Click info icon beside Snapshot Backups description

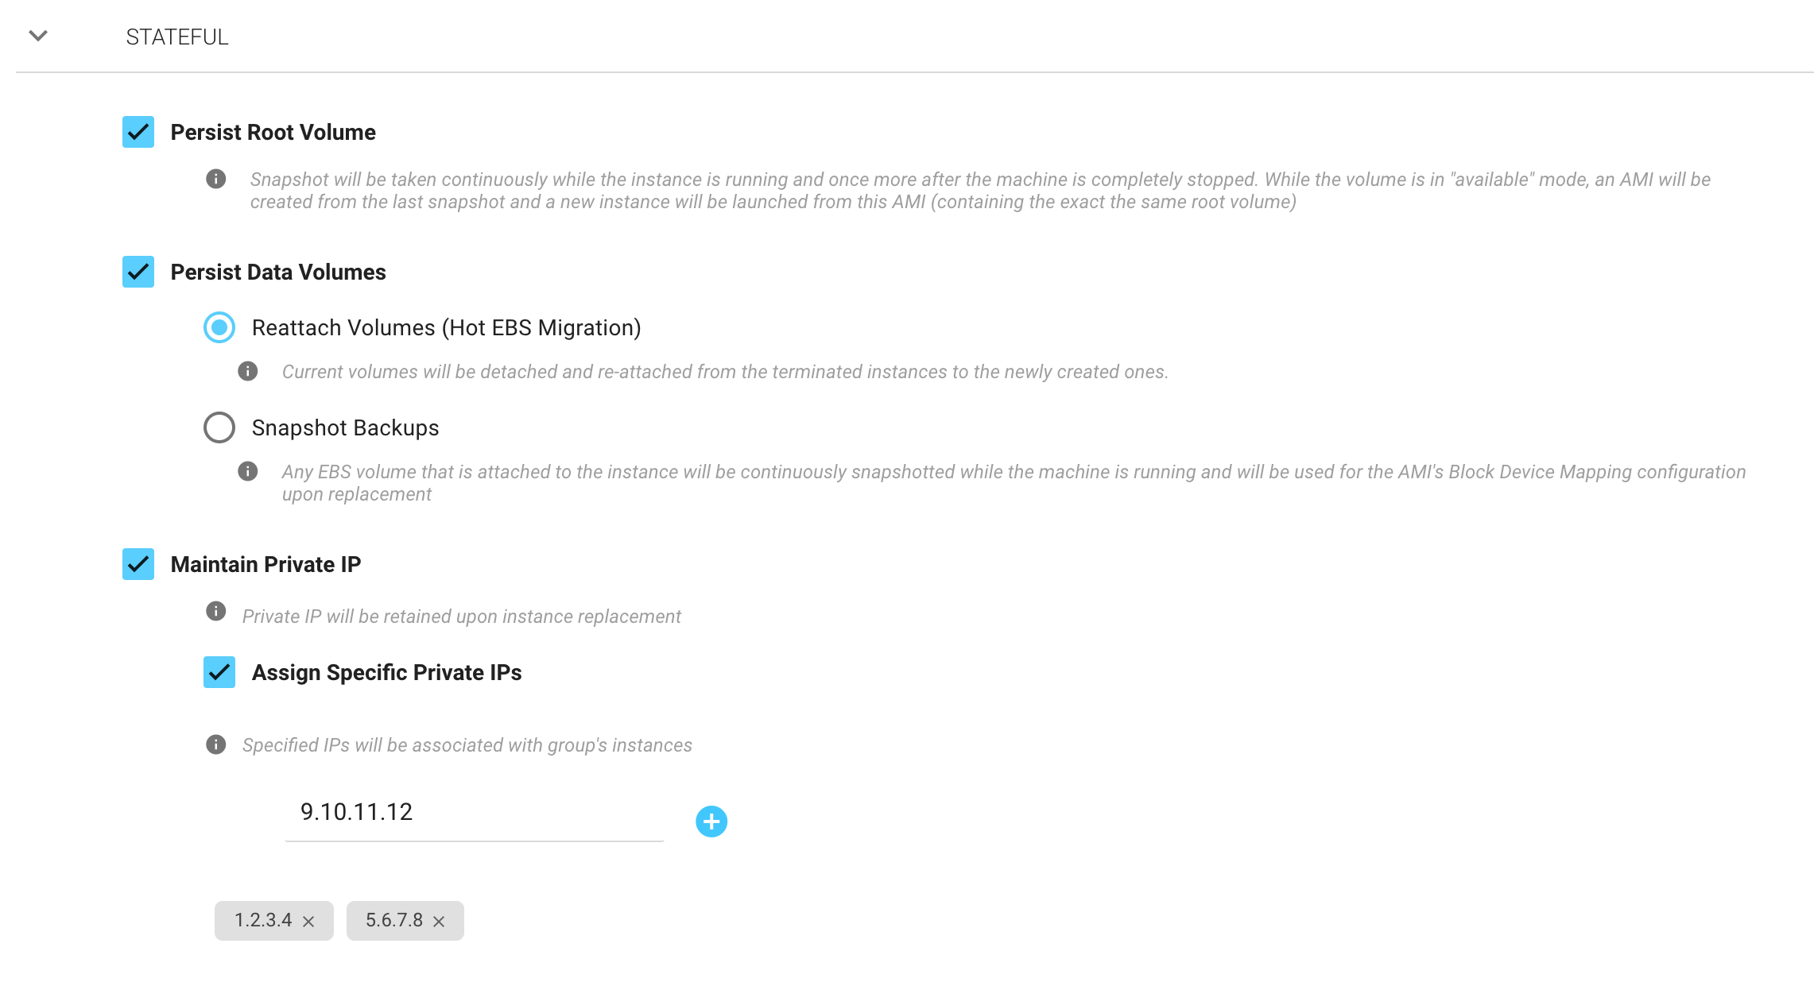(x=248, y=471)
